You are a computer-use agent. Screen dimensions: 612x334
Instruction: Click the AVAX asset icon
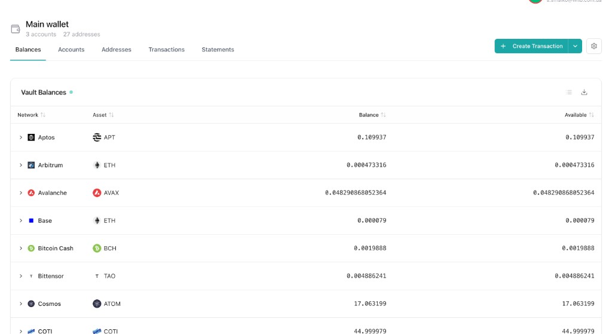pyautogui.click(x=97, y=193)
